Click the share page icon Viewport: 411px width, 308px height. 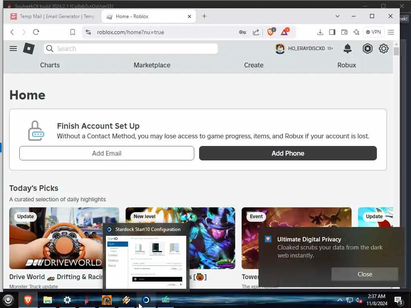pyautogui.click(x=256, y=32)
